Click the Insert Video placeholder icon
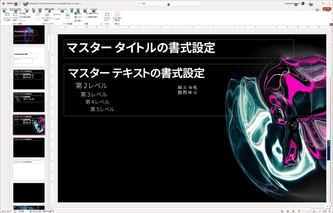 (190, 92)
